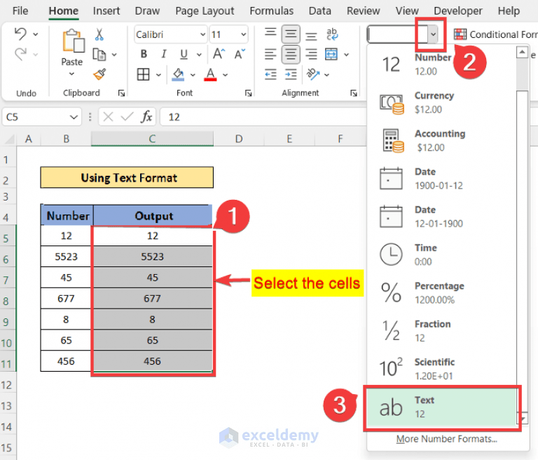Expand the Font Color palette arrow
The height and width of the screenshot is (460, 538).
point(225,74)
